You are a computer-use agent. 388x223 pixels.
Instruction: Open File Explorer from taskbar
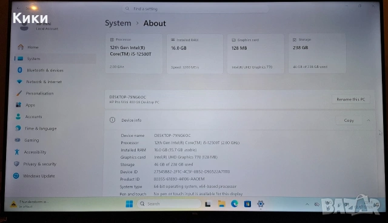pos(221,204)
